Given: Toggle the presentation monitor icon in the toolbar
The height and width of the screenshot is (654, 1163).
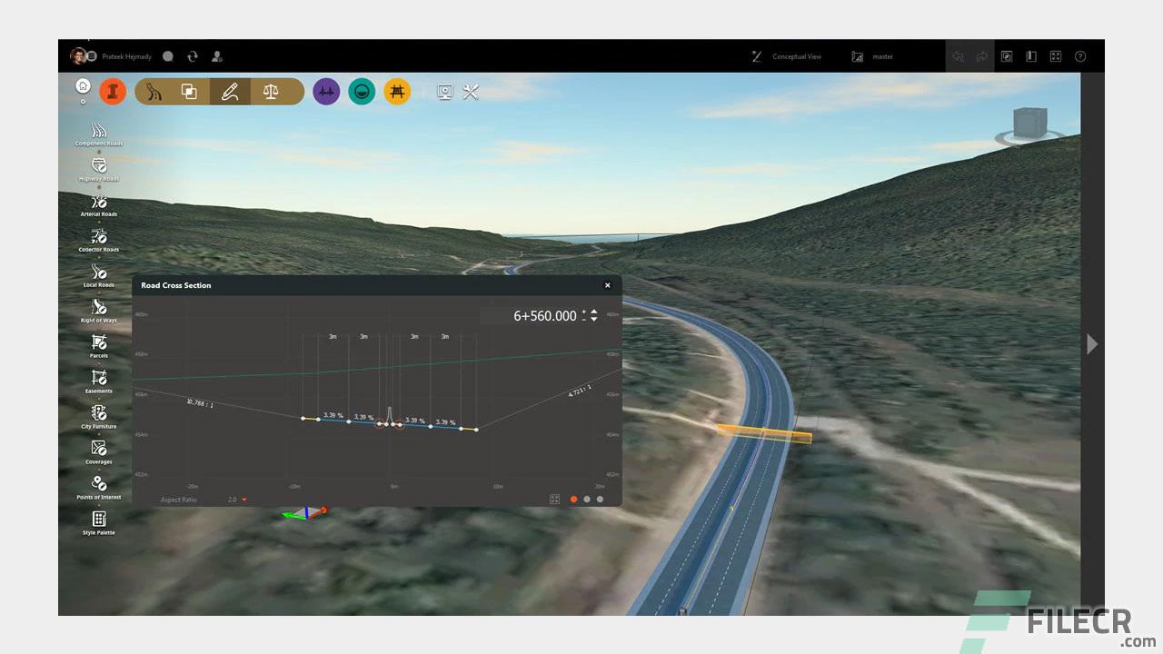Looking at the screenshot, I should click(444, 92).
